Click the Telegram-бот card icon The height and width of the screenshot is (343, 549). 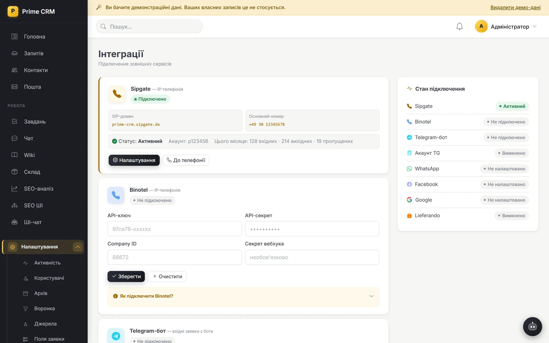click(116, 336)
